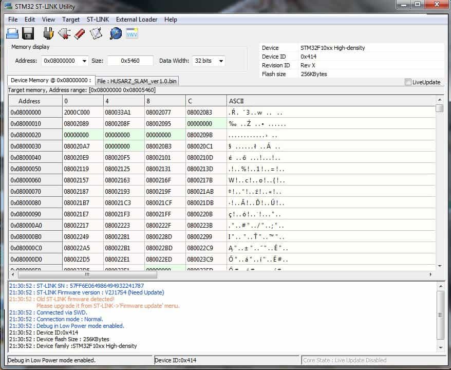Screen dimensions: 451x370
Task: Select cell with value 0800209B
Action: (x=206, y=135)
